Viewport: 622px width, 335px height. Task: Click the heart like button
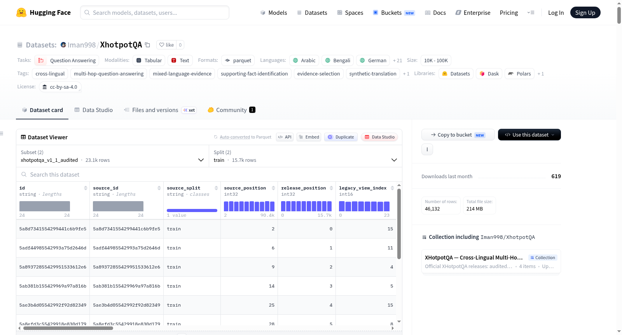pyautogui.click(x=166, y=45)
